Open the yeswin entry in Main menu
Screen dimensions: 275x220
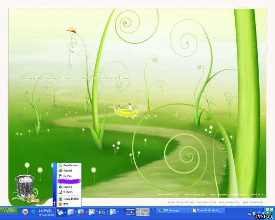coord(69,199)
